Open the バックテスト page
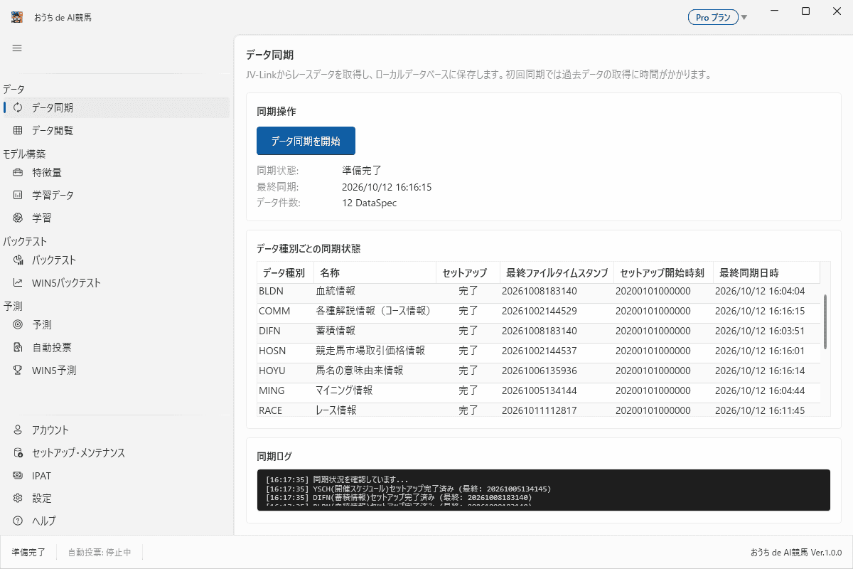 (116, 260)
